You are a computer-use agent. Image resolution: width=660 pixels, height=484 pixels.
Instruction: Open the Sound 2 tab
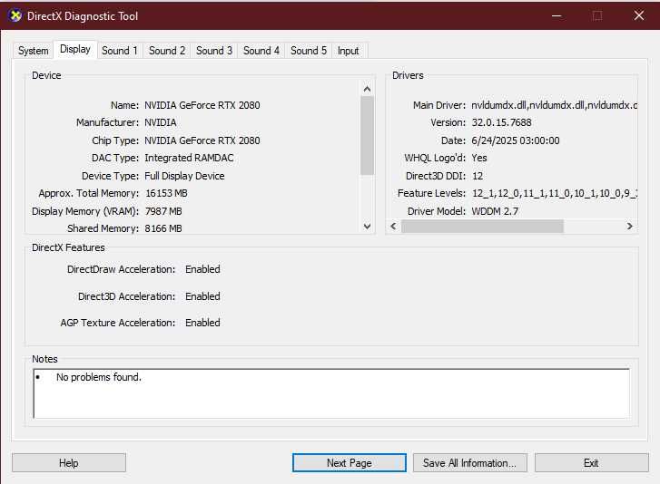[x=167, y=51]
